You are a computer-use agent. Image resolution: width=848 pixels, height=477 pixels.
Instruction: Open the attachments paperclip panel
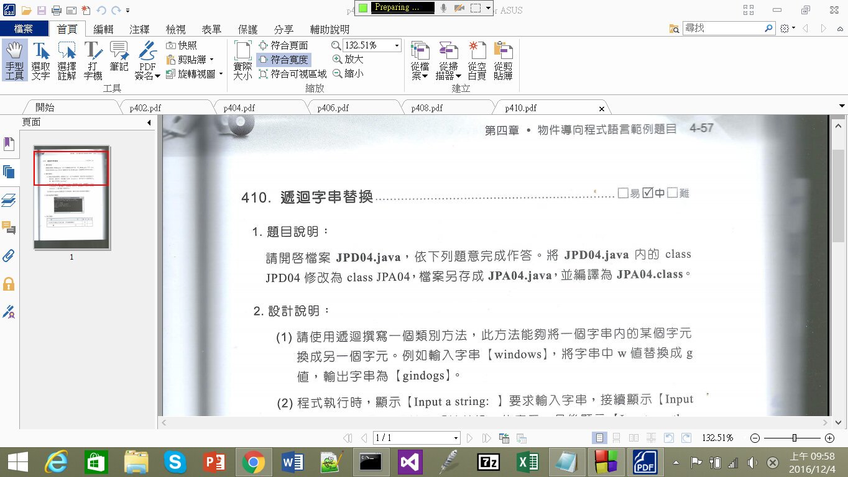click(x=9, y=256)
